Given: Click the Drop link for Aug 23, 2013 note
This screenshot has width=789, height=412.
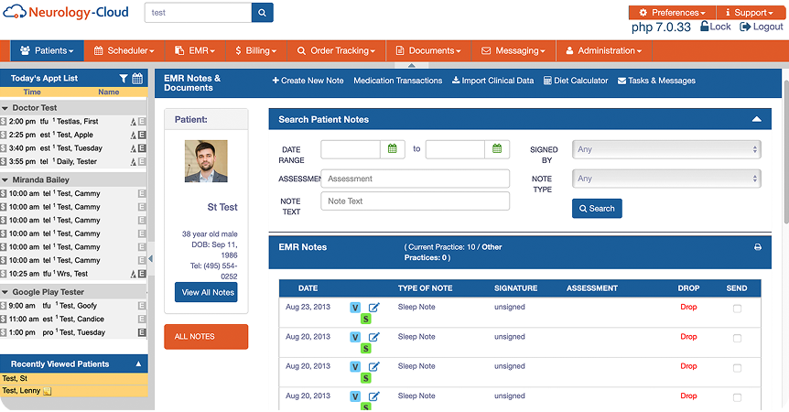Looking at the screenshot, I should click(x=688, y=307).
